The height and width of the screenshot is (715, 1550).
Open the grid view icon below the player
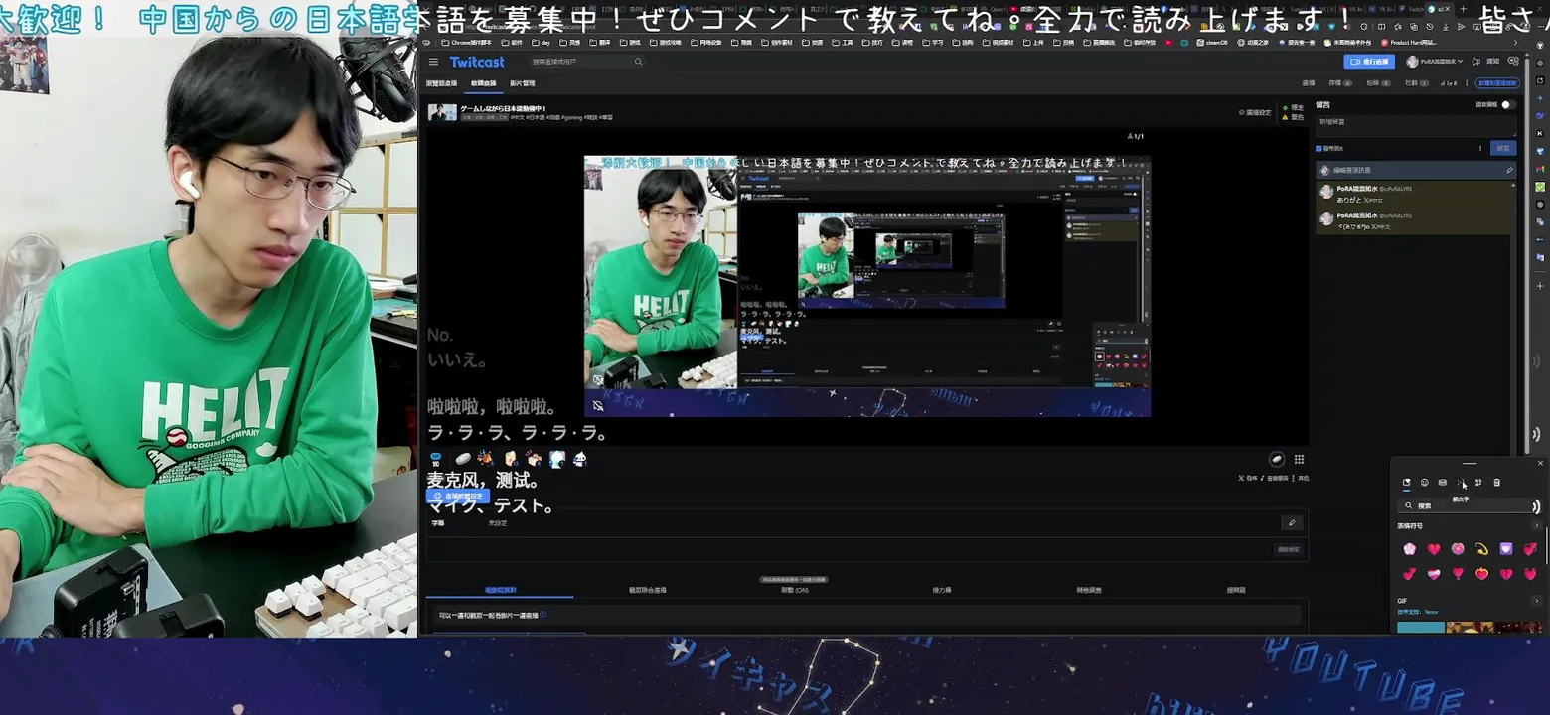pos(1299,459)
